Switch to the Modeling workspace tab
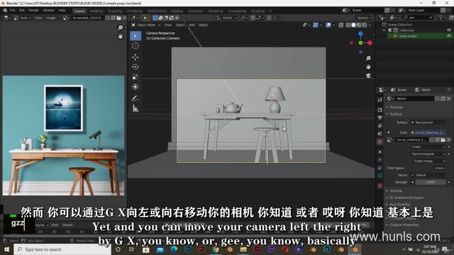The image size is (454, 255). [96, 11]
